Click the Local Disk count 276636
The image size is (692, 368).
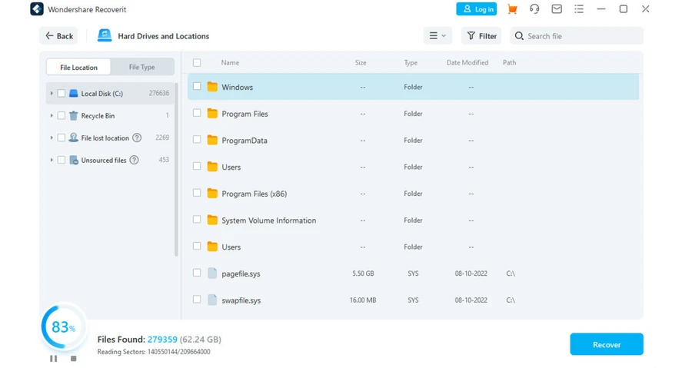(159, 93)
